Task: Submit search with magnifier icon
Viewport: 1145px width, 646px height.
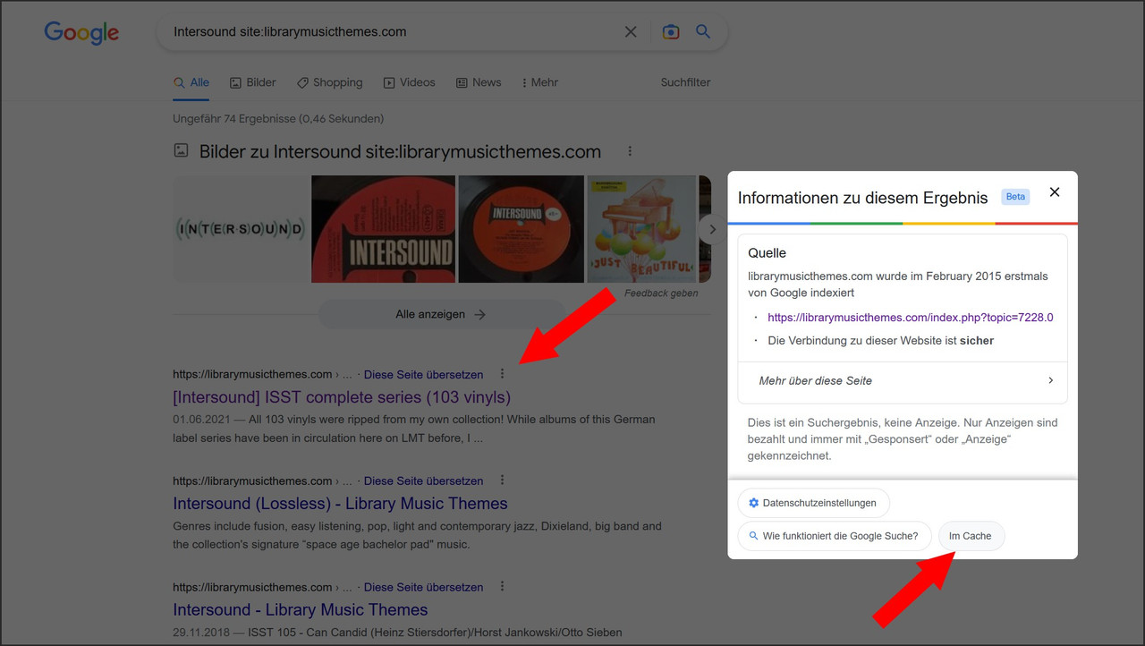Action: click(x=703, y=32)
